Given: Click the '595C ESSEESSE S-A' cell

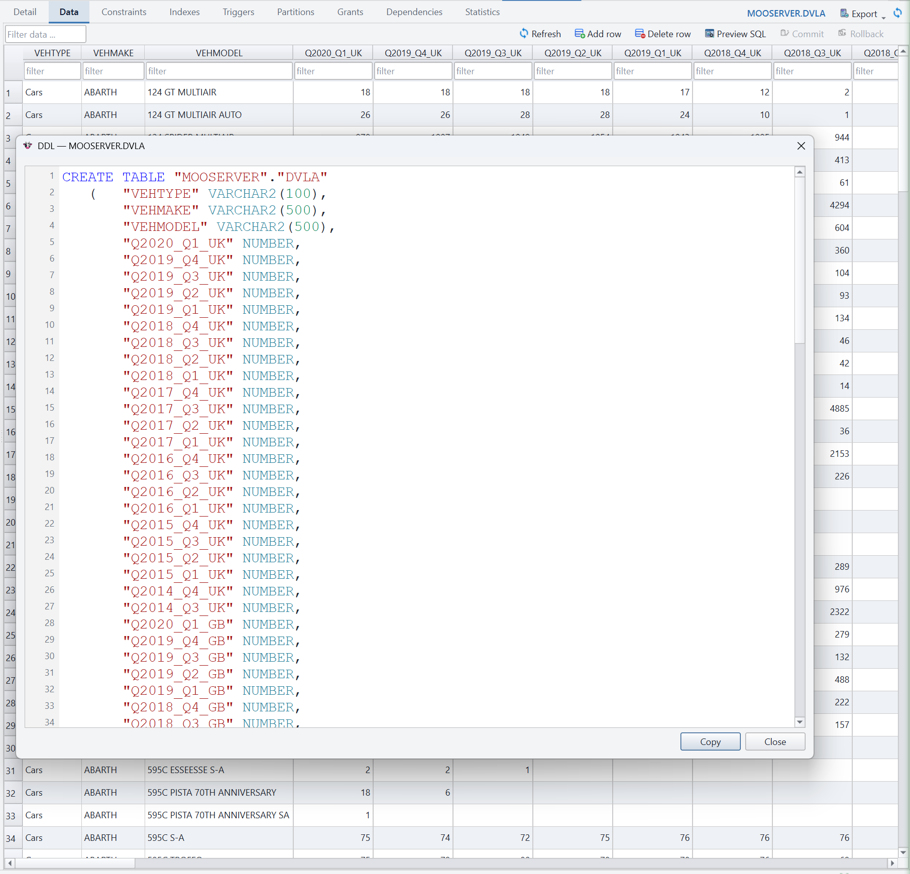Looking at the screenshot, I should point(219,770).
